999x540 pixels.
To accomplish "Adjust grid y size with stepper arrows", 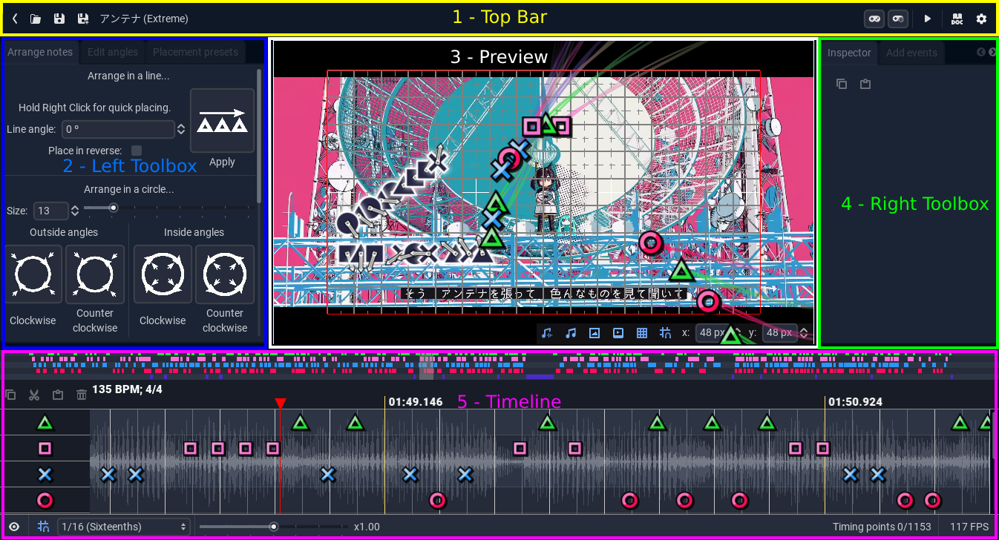I will [803, 333].
